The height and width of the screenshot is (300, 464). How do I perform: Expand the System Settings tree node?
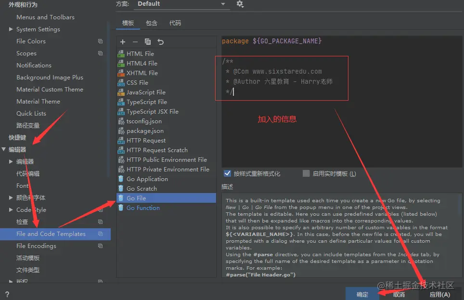point(11,29)
